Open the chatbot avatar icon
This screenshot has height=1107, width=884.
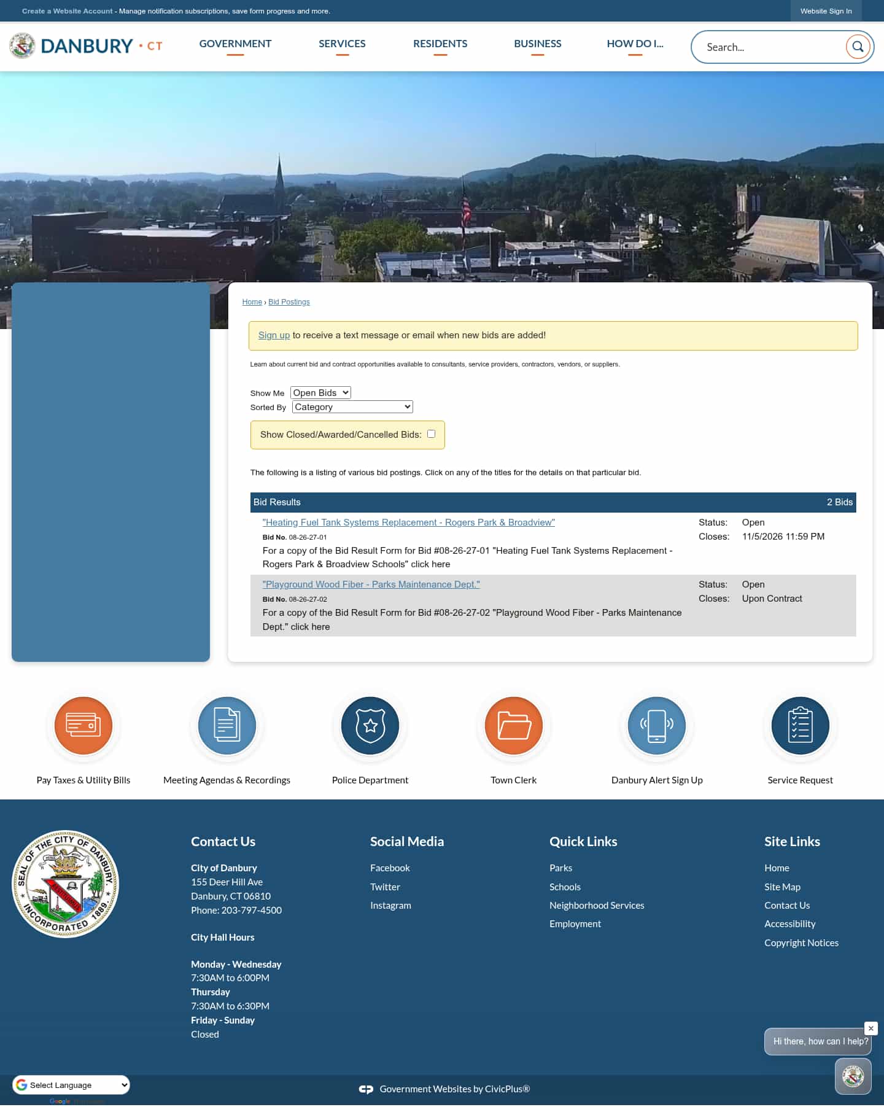[x=853, y=1076]
